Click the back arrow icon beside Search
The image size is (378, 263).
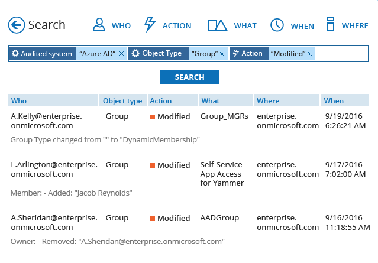click(x=17, y=25)
